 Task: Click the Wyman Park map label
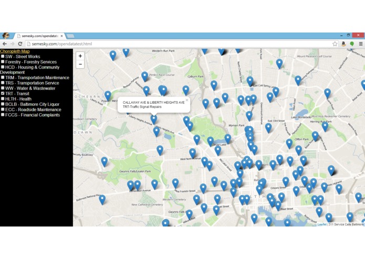[236, 125]
